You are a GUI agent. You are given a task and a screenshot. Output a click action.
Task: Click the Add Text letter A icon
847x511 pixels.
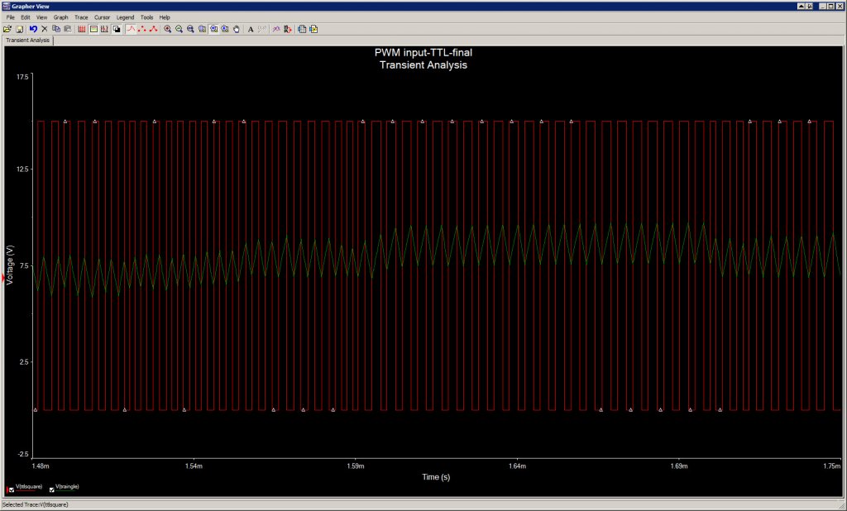click(251, 29)
